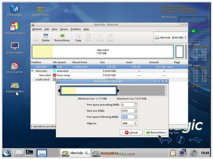Open the Align to MiB dropdown
Screen dimensions: 213x159
129,123
